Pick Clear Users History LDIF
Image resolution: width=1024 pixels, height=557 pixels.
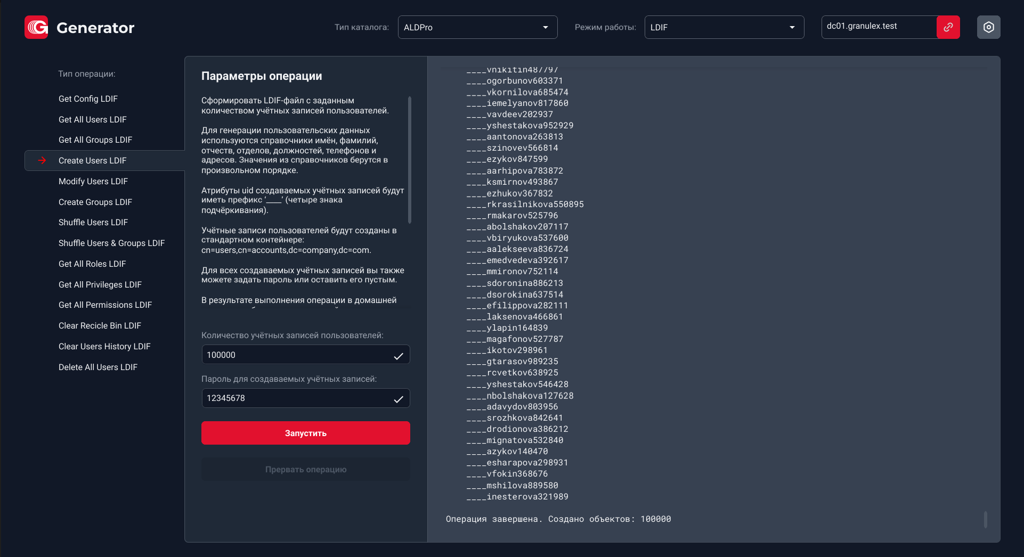tap(104, 346)
